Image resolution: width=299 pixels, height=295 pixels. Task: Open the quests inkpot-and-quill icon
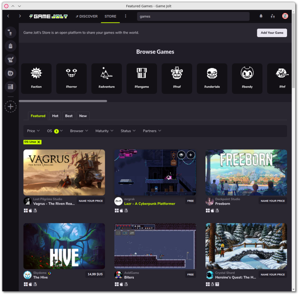pyautogui.click(x=10, y=60)
